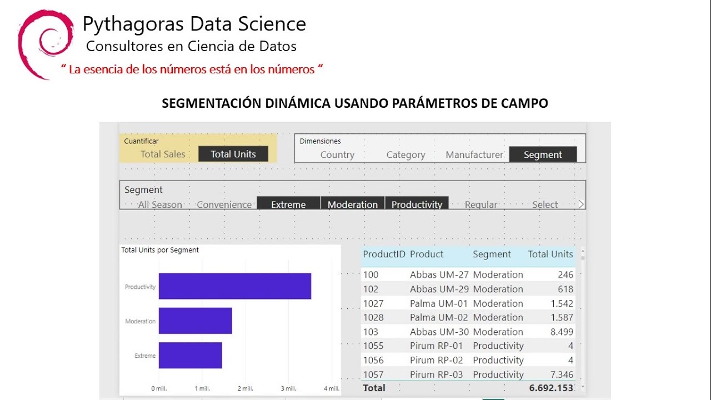Select the Pirum RP-02 product cell

coord(436,360)
